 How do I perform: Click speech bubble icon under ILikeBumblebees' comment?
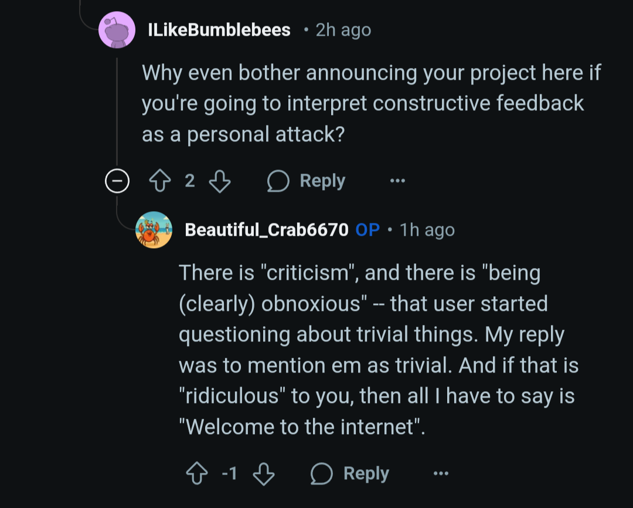278,181
